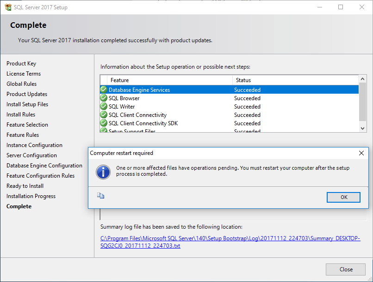Click green check beside Database Engine Services
This screenshot has width=373, height=282.
pos(104,90)
